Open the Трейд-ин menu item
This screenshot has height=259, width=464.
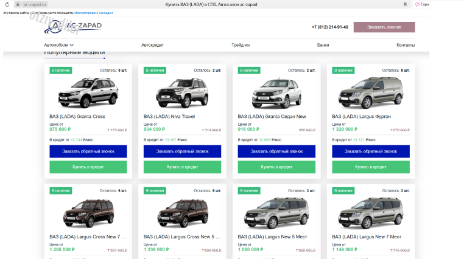[241, 45]
